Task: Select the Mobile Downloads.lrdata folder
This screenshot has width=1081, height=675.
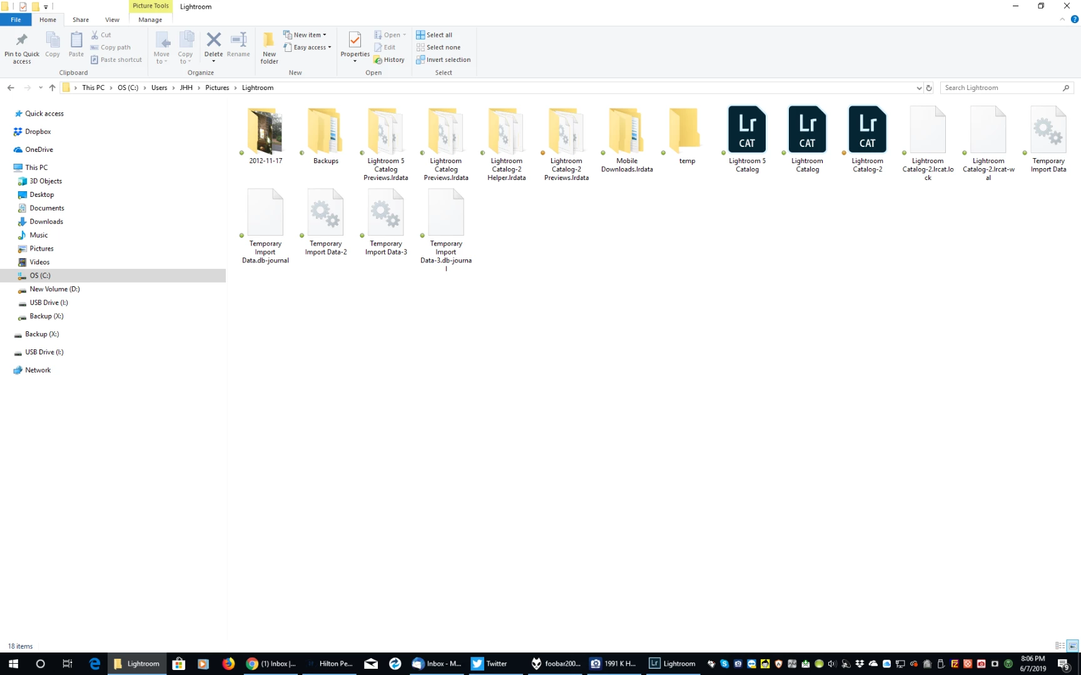Action: tap(627, 140)
